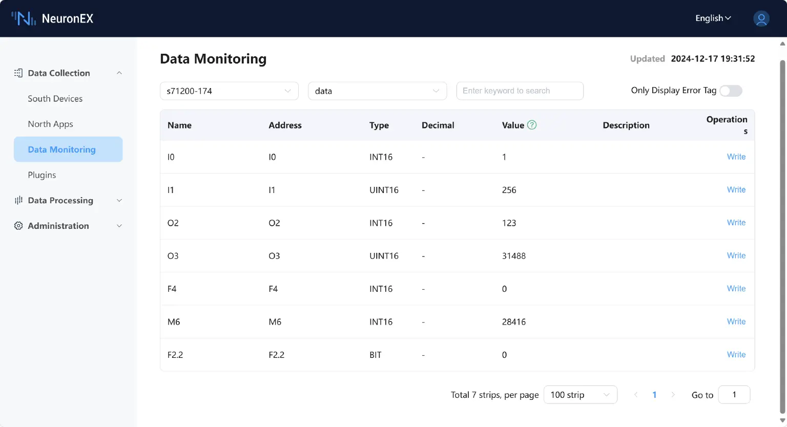Open the user avatar profile icon

point(761,18)
